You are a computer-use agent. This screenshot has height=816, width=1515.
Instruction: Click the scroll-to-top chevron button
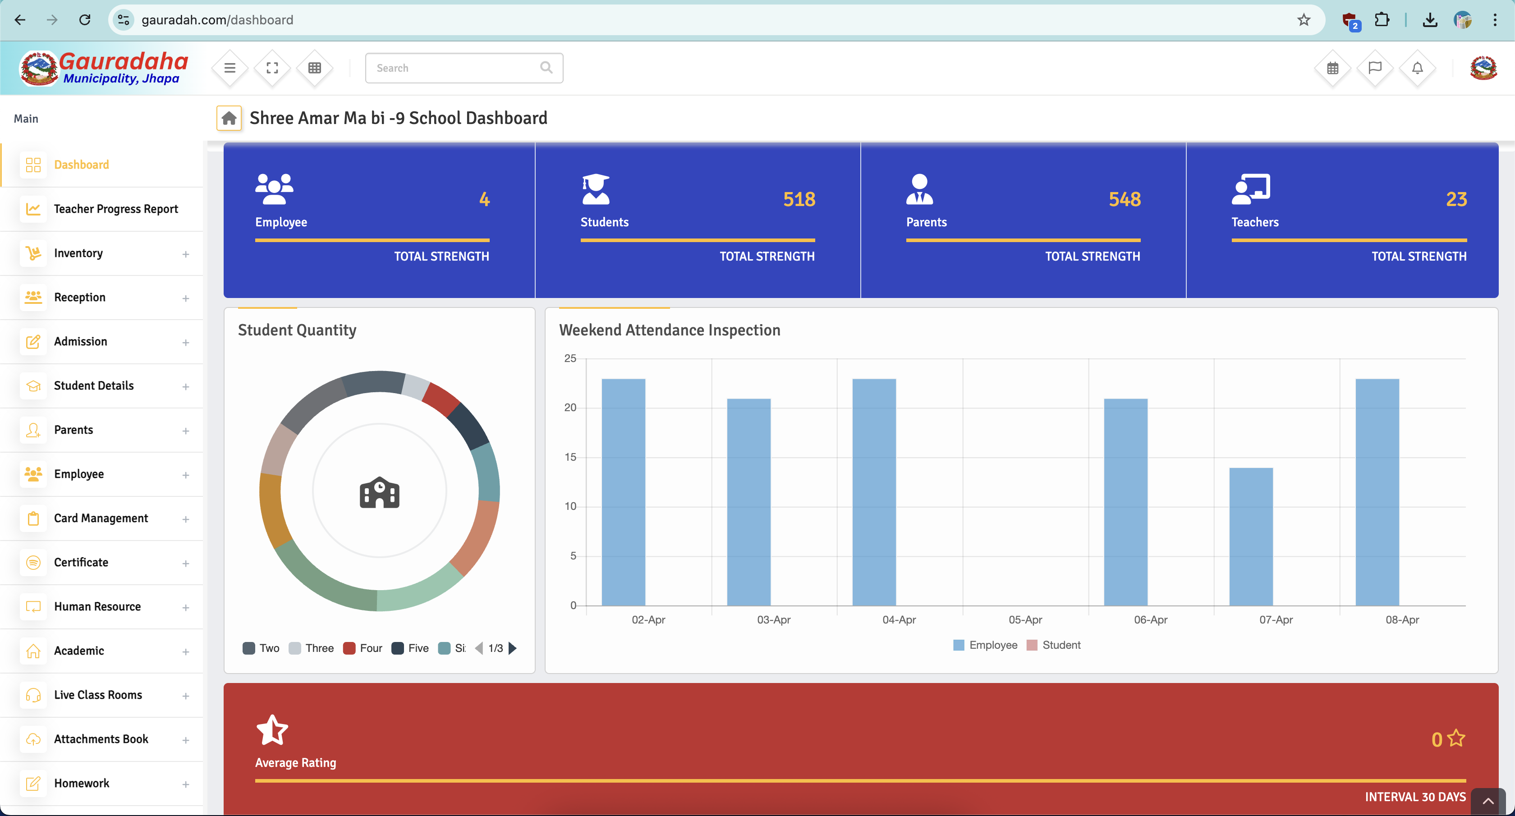1487,801
